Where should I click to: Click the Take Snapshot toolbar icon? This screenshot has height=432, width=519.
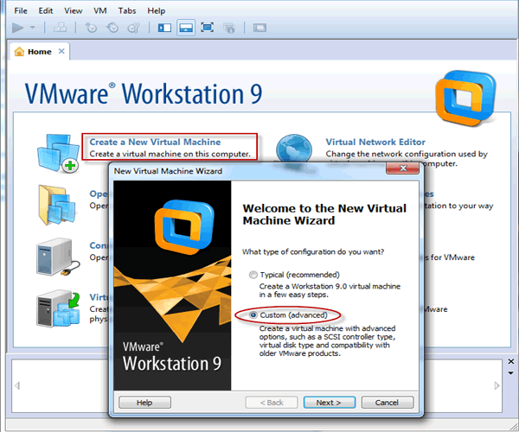point(91,28)
